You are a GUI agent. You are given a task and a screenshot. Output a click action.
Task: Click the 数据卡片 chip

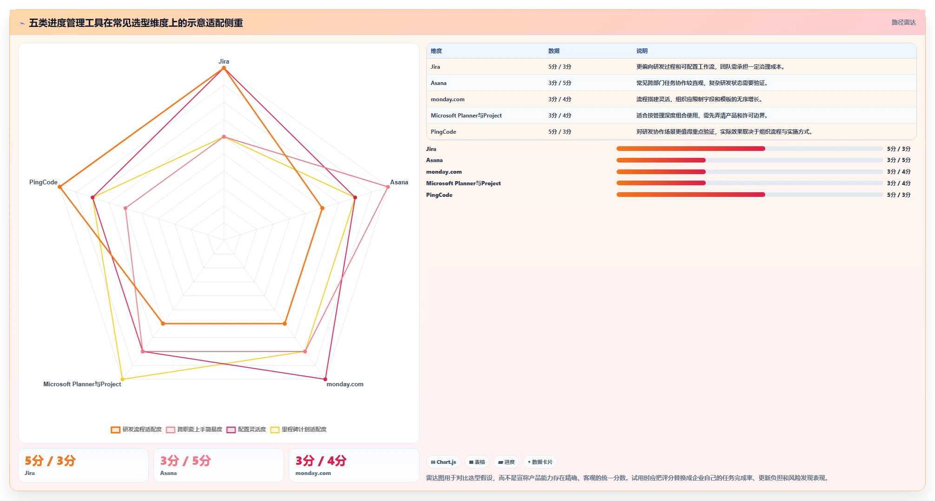tap(540, 462)
